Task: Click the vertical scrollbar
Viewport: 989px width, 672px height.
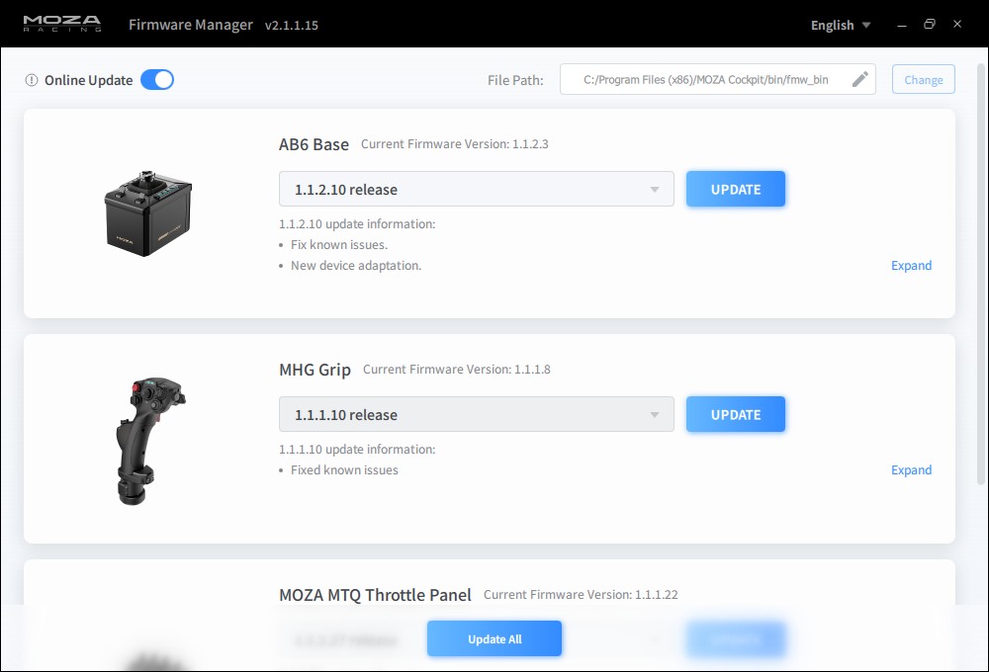Action: tap(981, 274)
